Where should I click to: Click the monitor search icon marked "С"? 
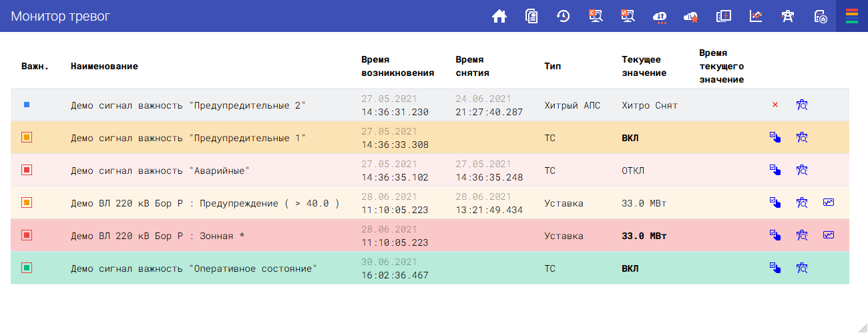tap(596, 17)
